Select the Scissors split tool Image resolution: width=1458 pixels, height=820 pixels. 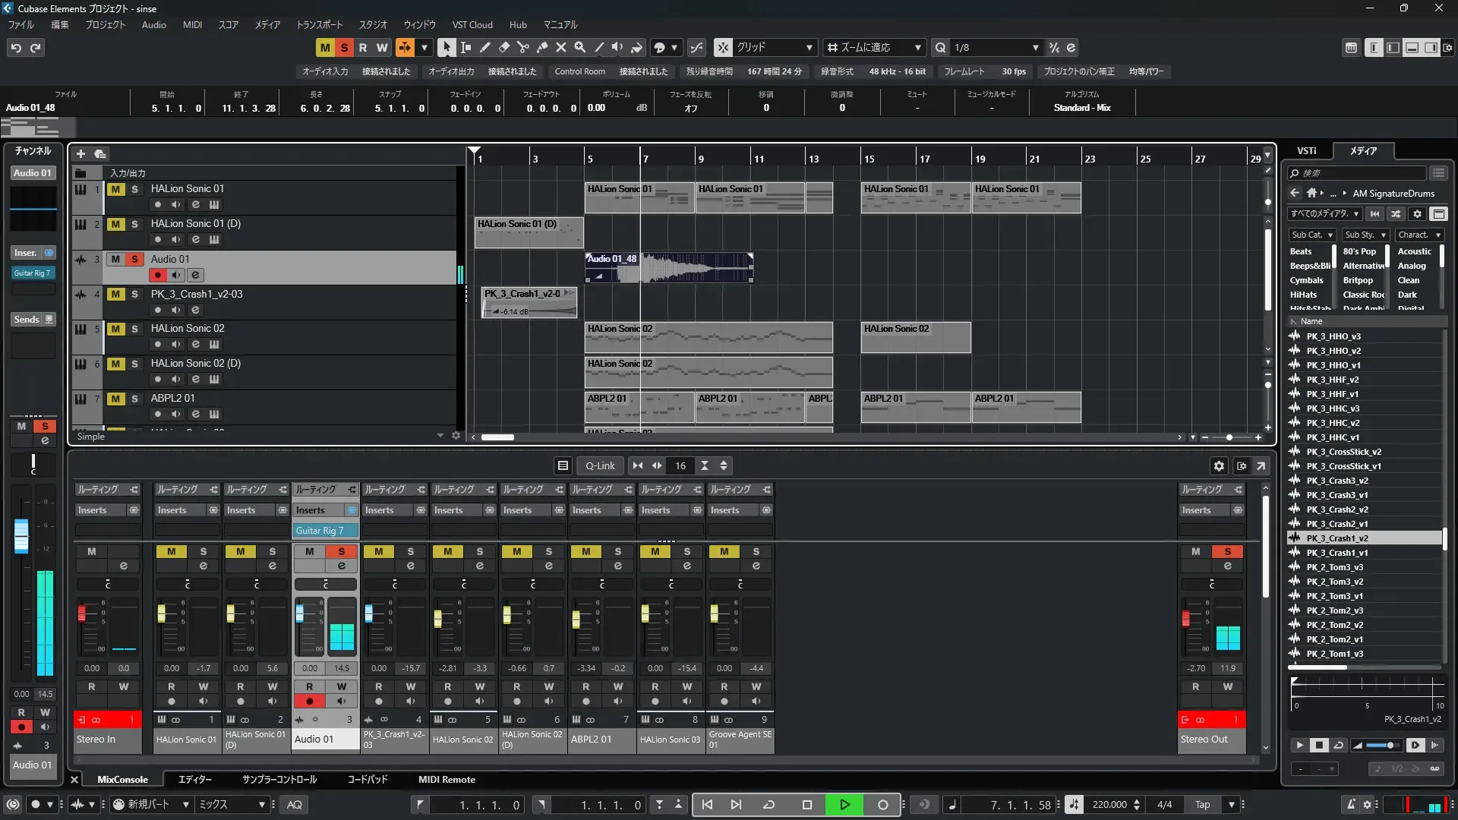pos(523,48)
